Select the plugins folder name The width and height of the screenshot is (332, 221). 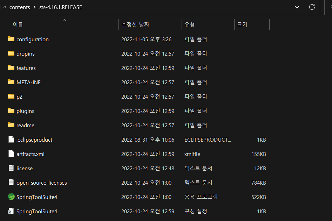tap(25, 111)
